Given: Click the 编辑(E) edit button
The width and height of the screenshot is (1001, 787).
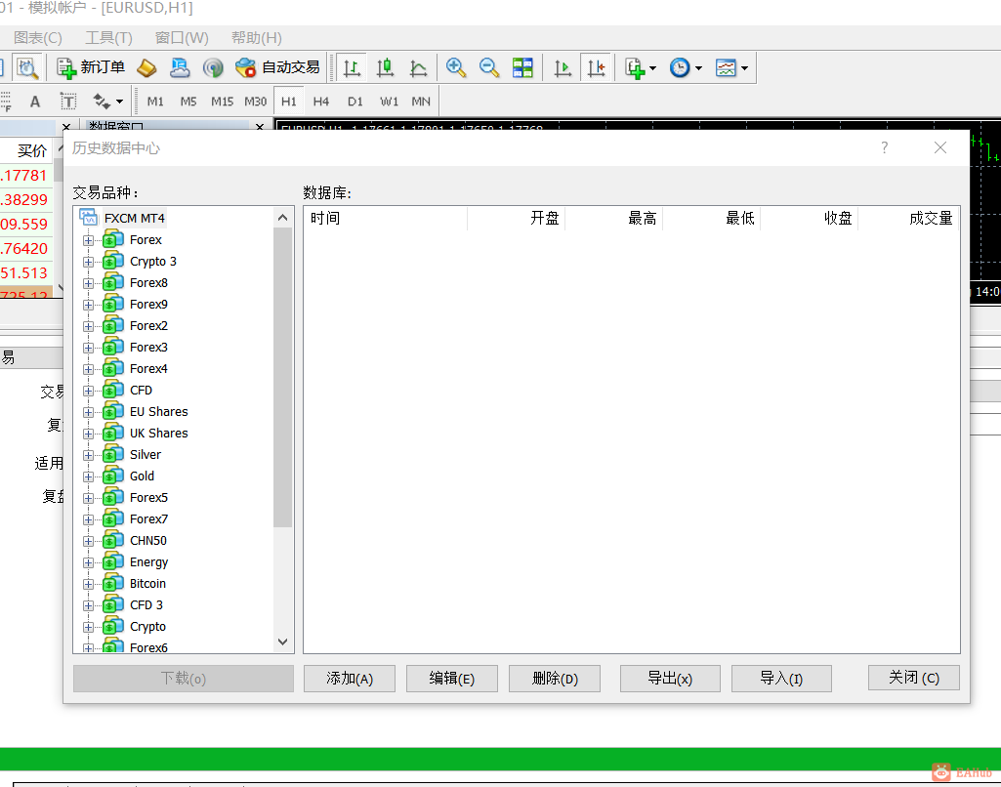Looking at the screenshot, I should [452, 678].
